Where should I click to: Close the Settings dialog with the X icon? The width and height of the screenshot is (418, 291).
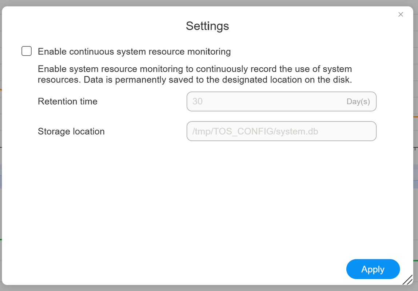(401, 15)
